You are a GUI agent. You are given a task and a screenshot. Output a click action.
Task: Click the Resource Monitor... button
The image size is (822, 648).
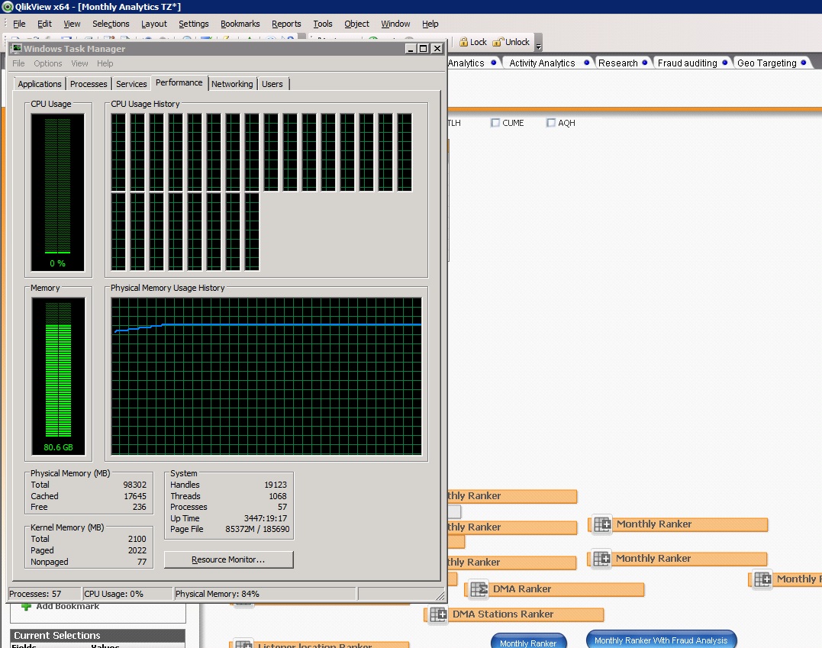tap(228, 559)
